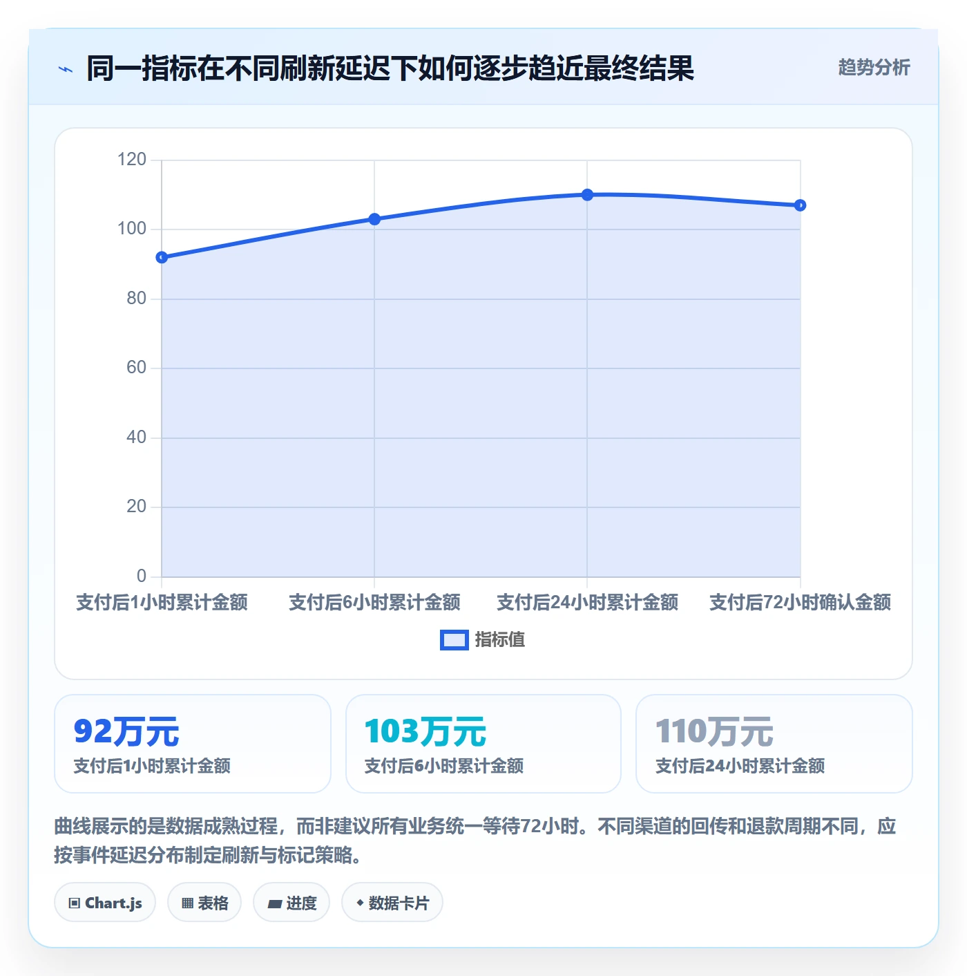967x976 pixels.
Task: Click the 表格 tag chip
Action: point(204,902)
